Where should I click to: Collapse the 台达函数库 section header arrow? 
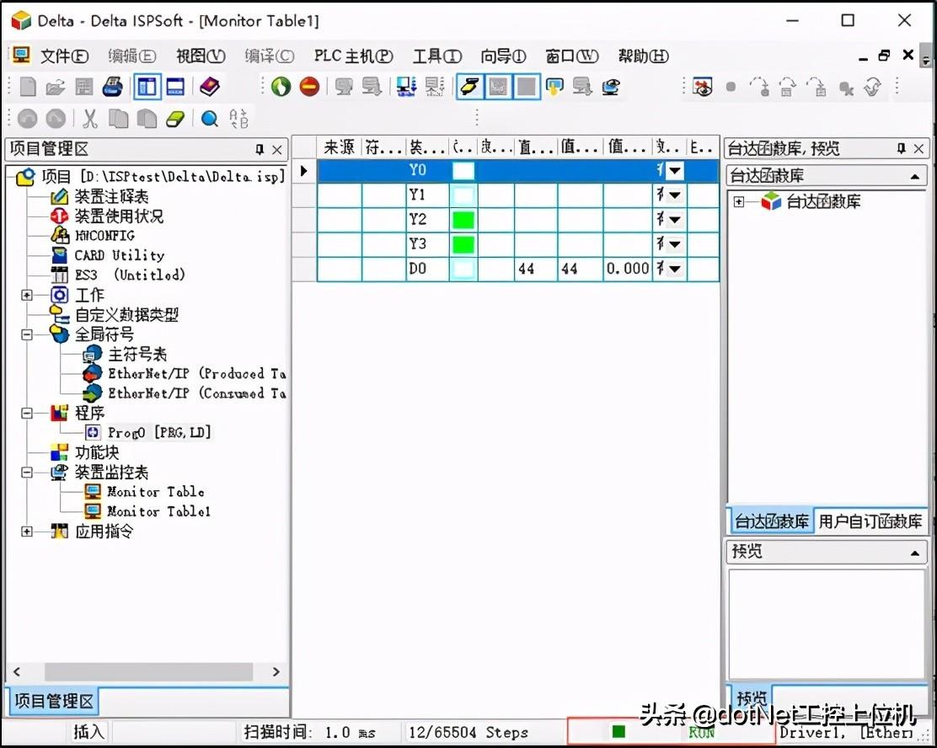point(914,178)
